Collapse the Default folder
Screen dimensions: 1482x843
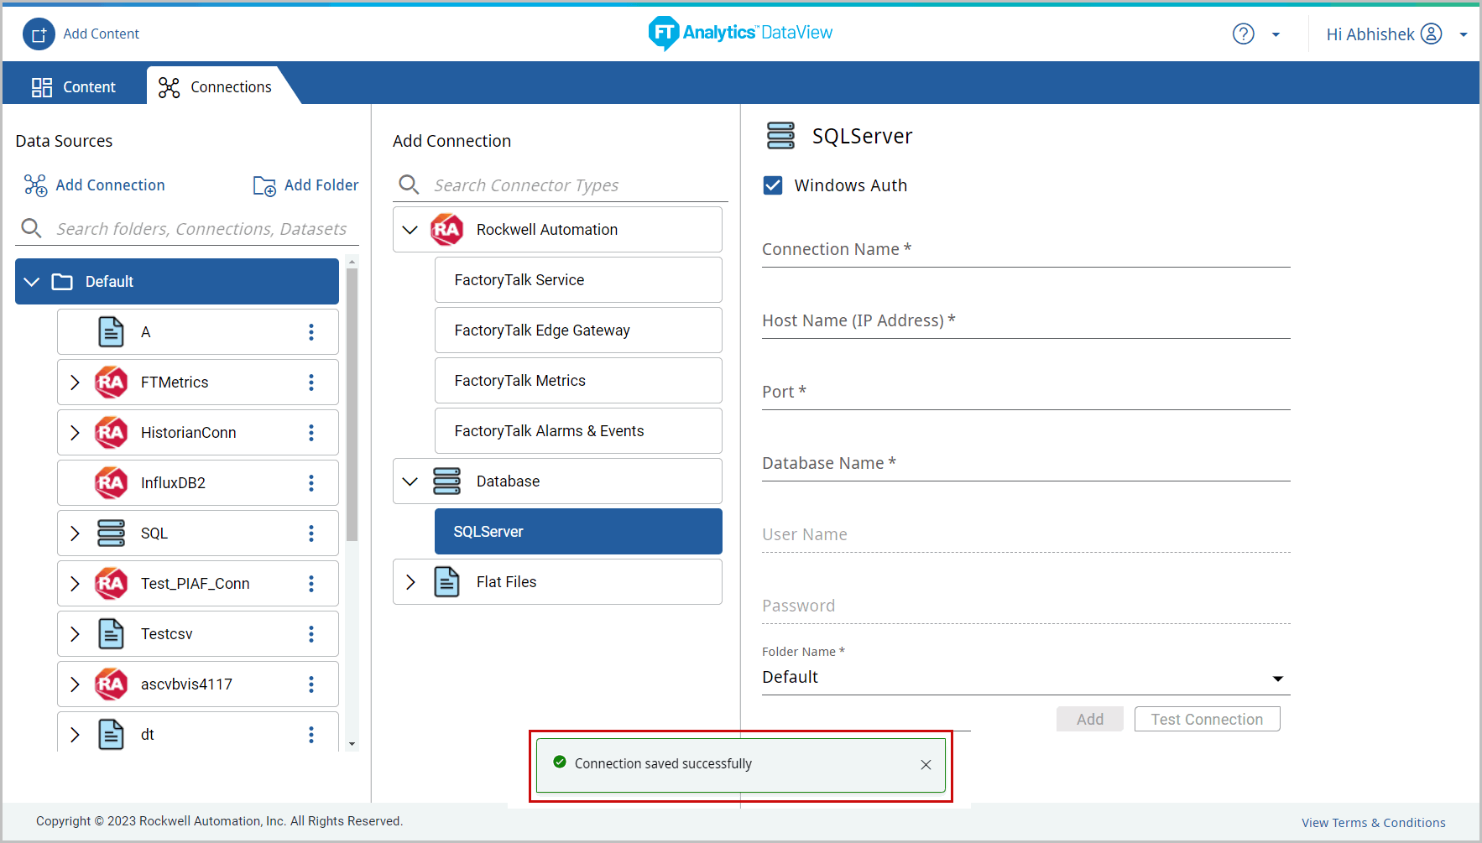coord(32,282)
